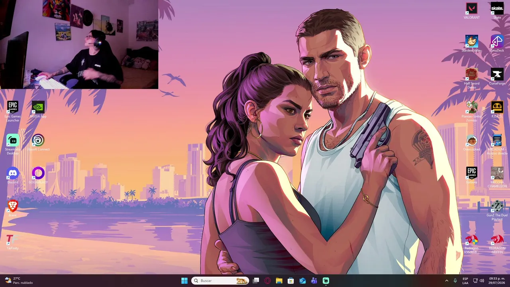Image resolution: width=510 pixels, height=287 pixels.
Task: Open Task View from the taskbar
Action: [x=256, y=281]
